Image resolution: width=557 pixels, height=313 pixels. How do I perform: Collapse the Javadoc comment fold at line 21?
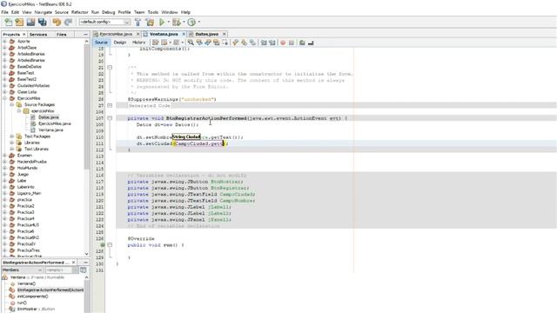(110, 68)
